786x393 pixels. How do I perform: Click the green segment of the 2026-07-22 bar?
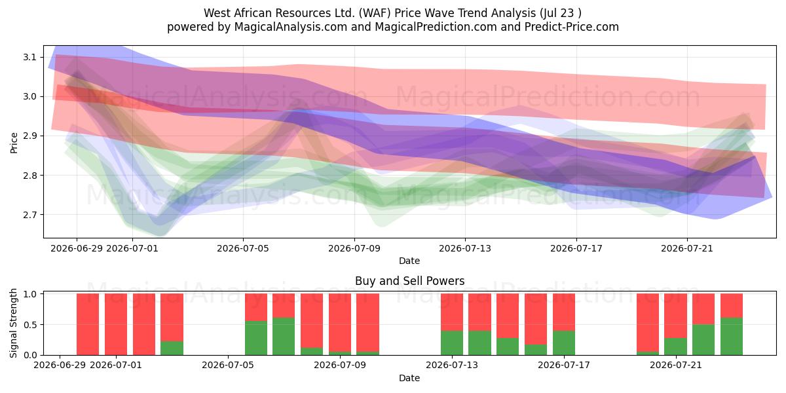(x=703, y=339)
